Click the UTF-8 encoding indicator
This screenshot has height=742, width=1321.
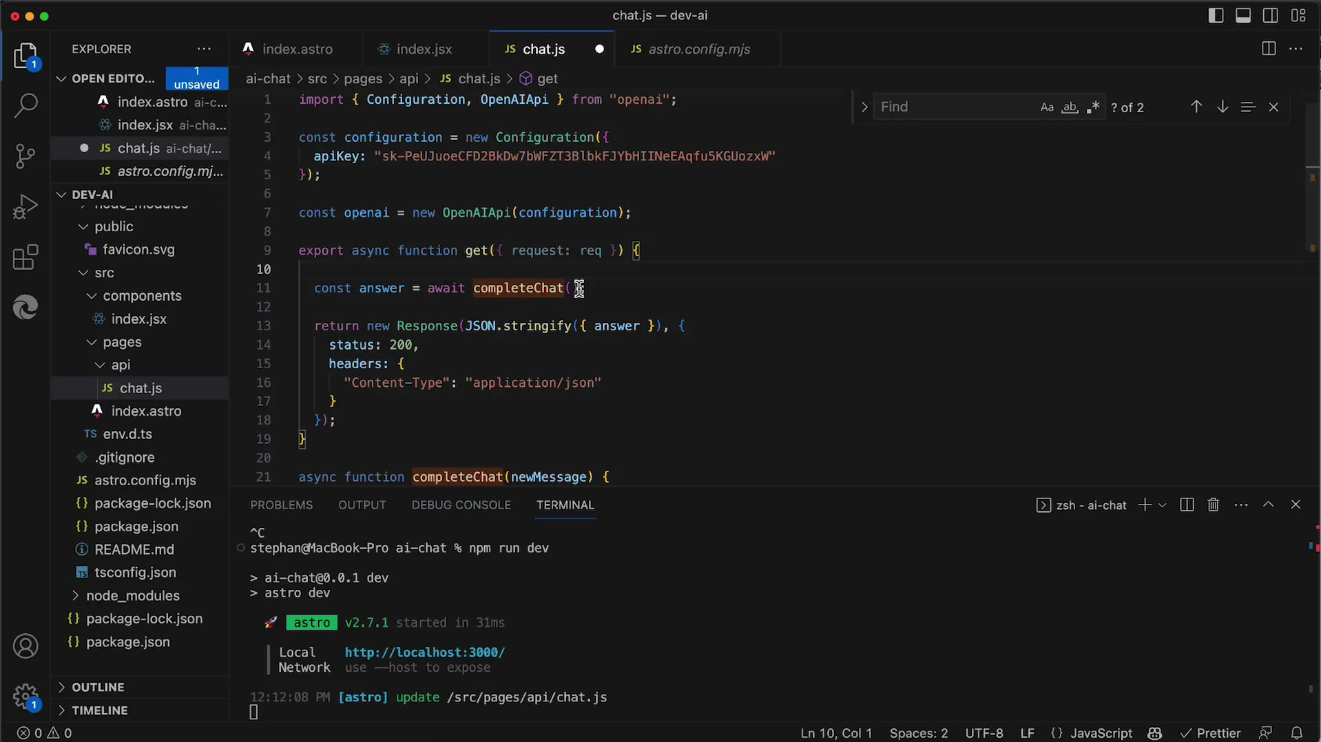(984, 733)
